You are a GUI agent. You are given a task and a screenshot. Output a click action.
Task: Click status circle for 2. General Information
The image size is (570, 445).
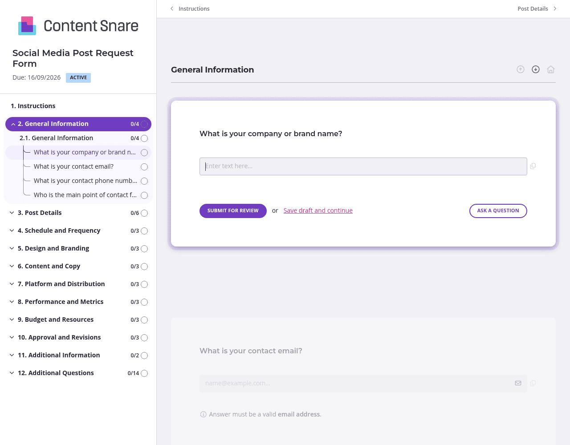(x=144, y=124)
